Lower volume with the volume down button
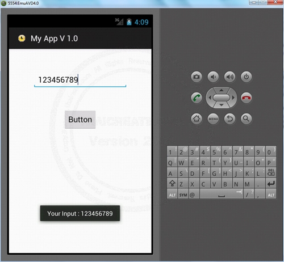This screenshot has height=262, width=284. (x=213, y=77)
